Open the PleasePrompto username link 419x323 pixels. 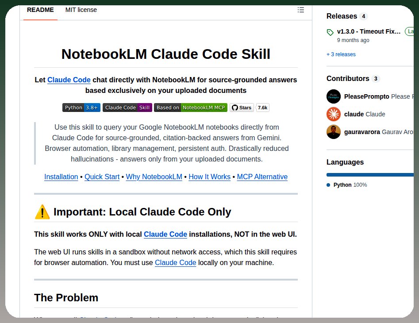[x=367, y=96]
